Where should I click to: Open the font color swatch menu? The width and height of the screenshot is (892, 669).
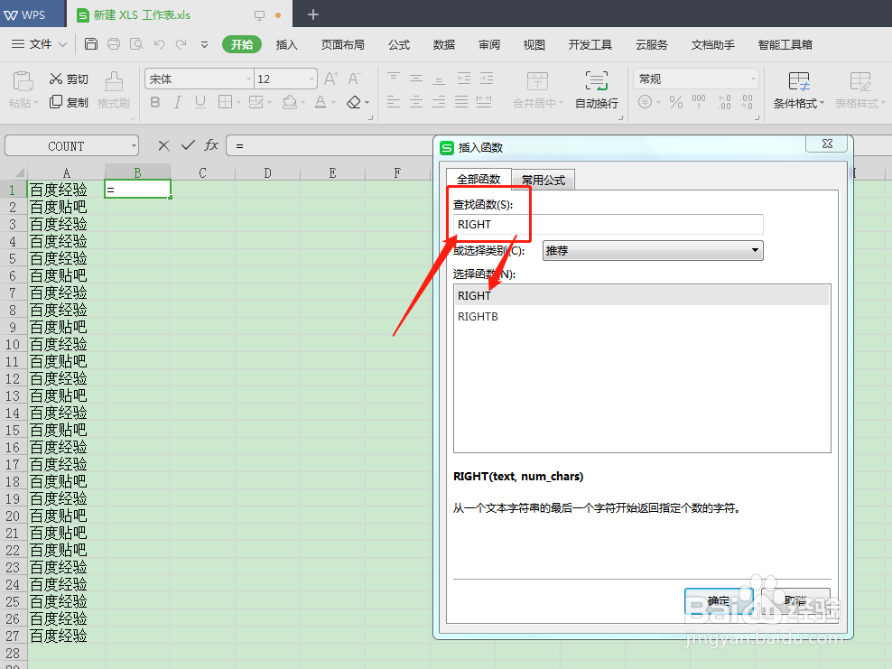[x=333, y=102]
